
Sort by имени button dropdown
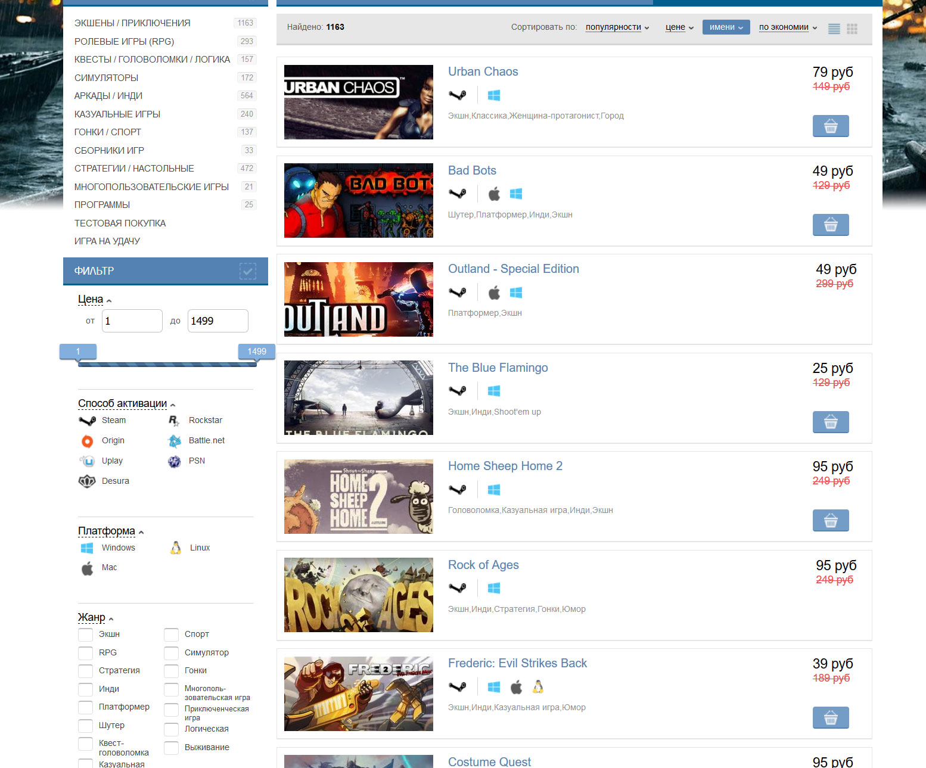pos(726,27)
